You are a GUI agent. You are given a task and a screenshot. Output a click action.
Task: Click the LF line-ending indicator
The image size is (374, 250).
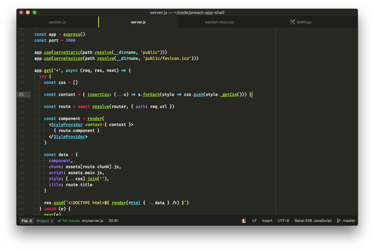(254, 221)
